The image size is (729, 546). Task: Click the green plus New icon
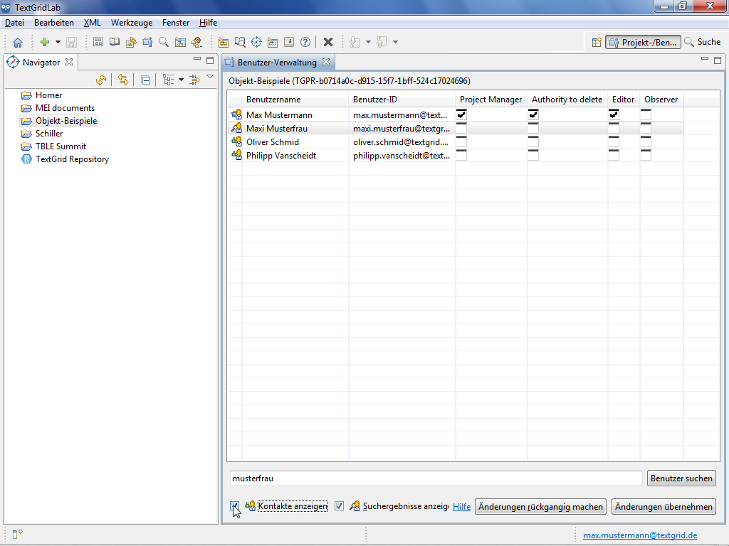coord(44,43)
